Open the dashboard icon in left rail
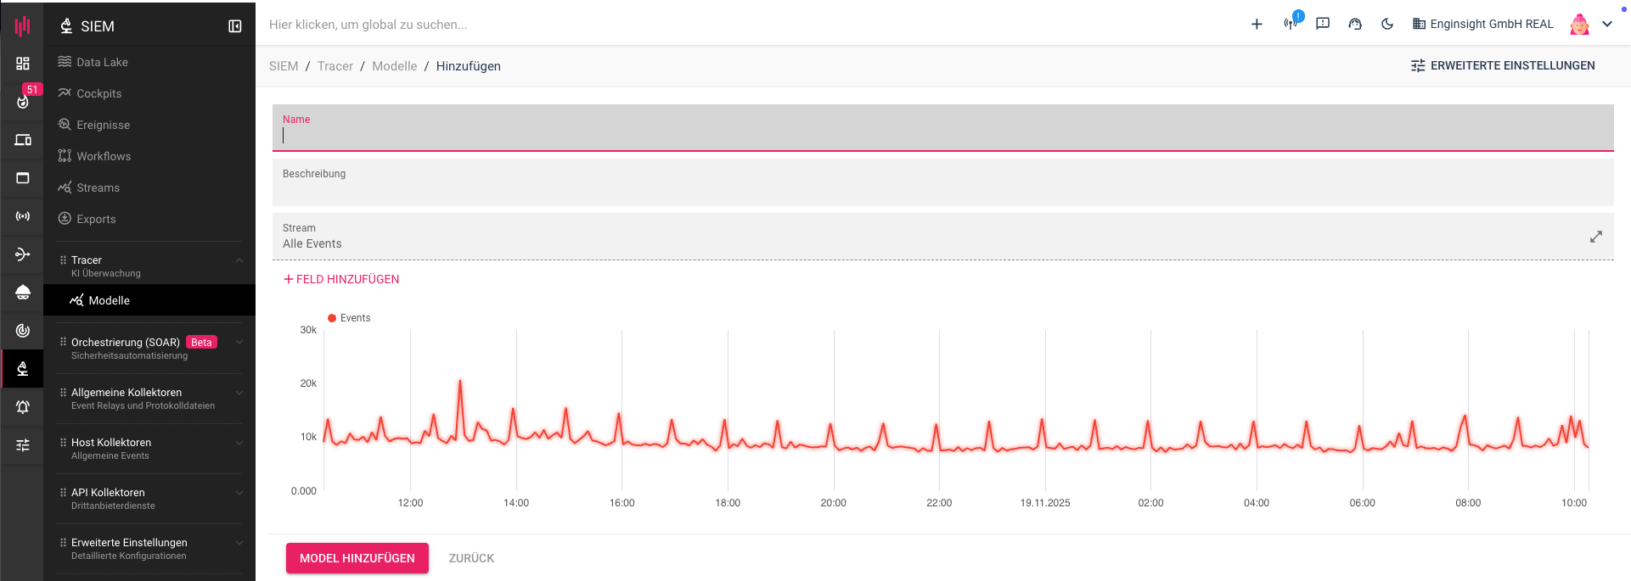Screen dimensions: 1631x581 pyautogui.click(x=23, y=64)
